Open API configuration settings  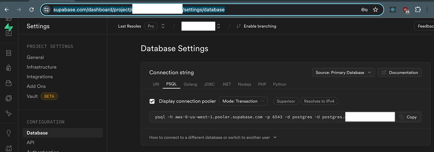click(30, 142)
